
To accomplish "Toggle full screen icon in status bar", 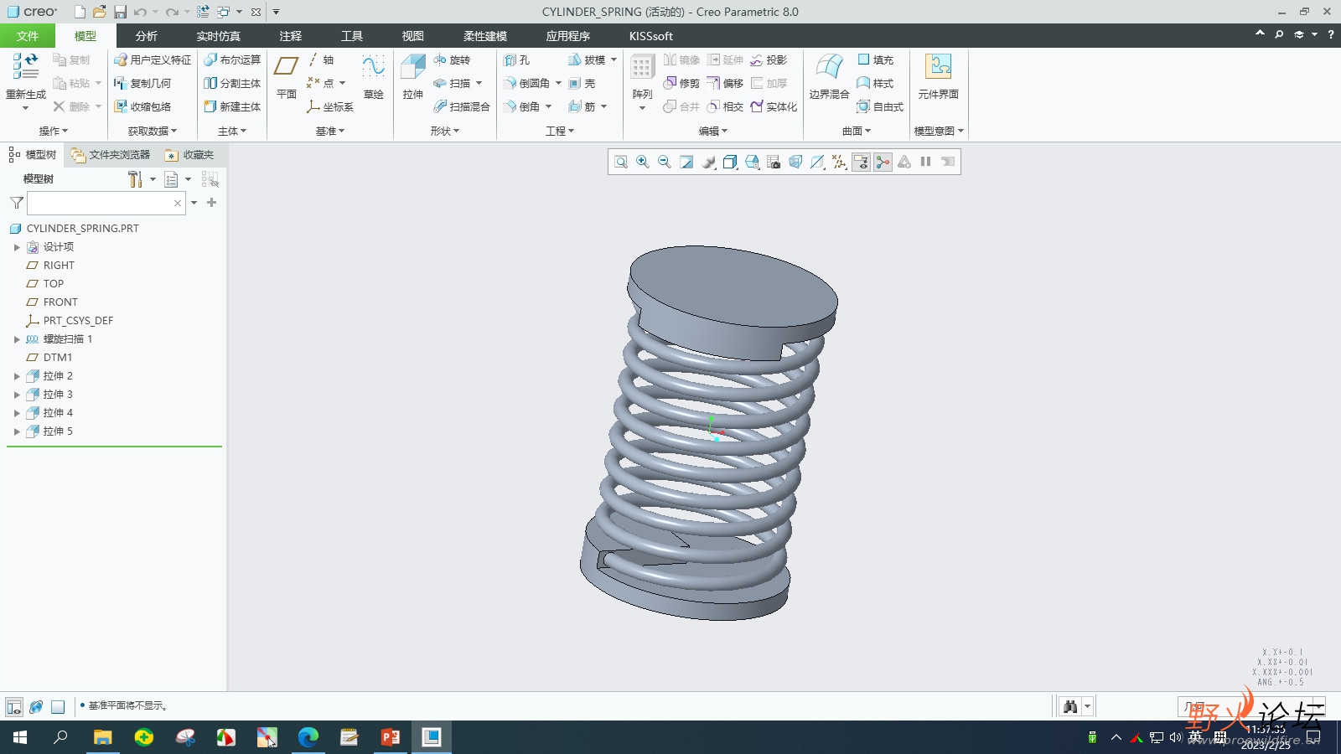I will (58, 706).
